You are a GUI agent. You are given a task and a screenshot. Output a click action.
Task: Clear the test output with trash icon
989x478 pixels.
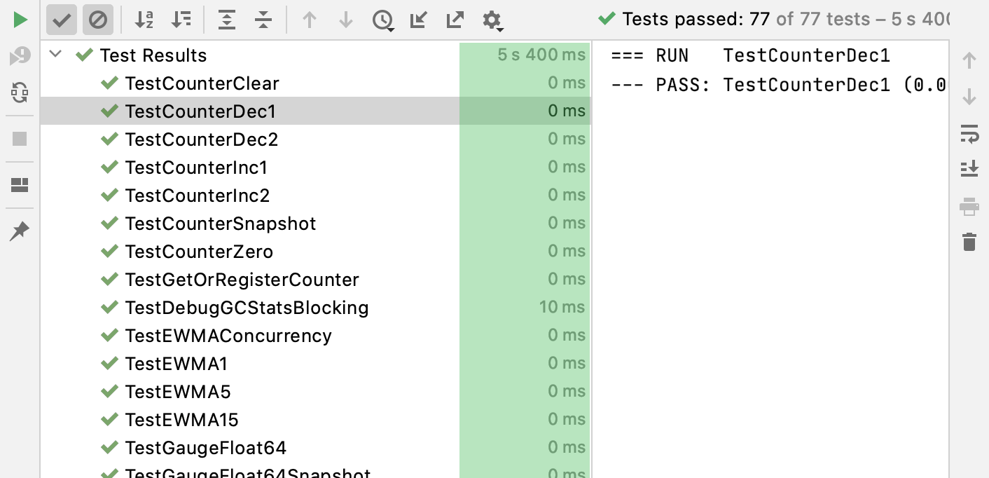[x=969, y=241]
